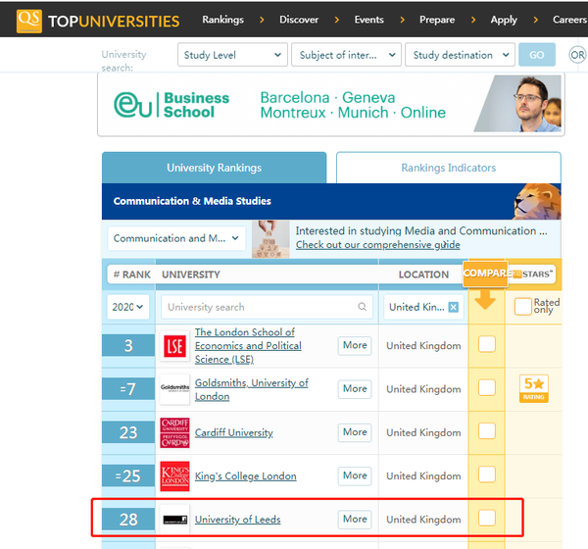Open the King's College London link
This screenshot has height=549, width=588.
[x=246, y=475]
